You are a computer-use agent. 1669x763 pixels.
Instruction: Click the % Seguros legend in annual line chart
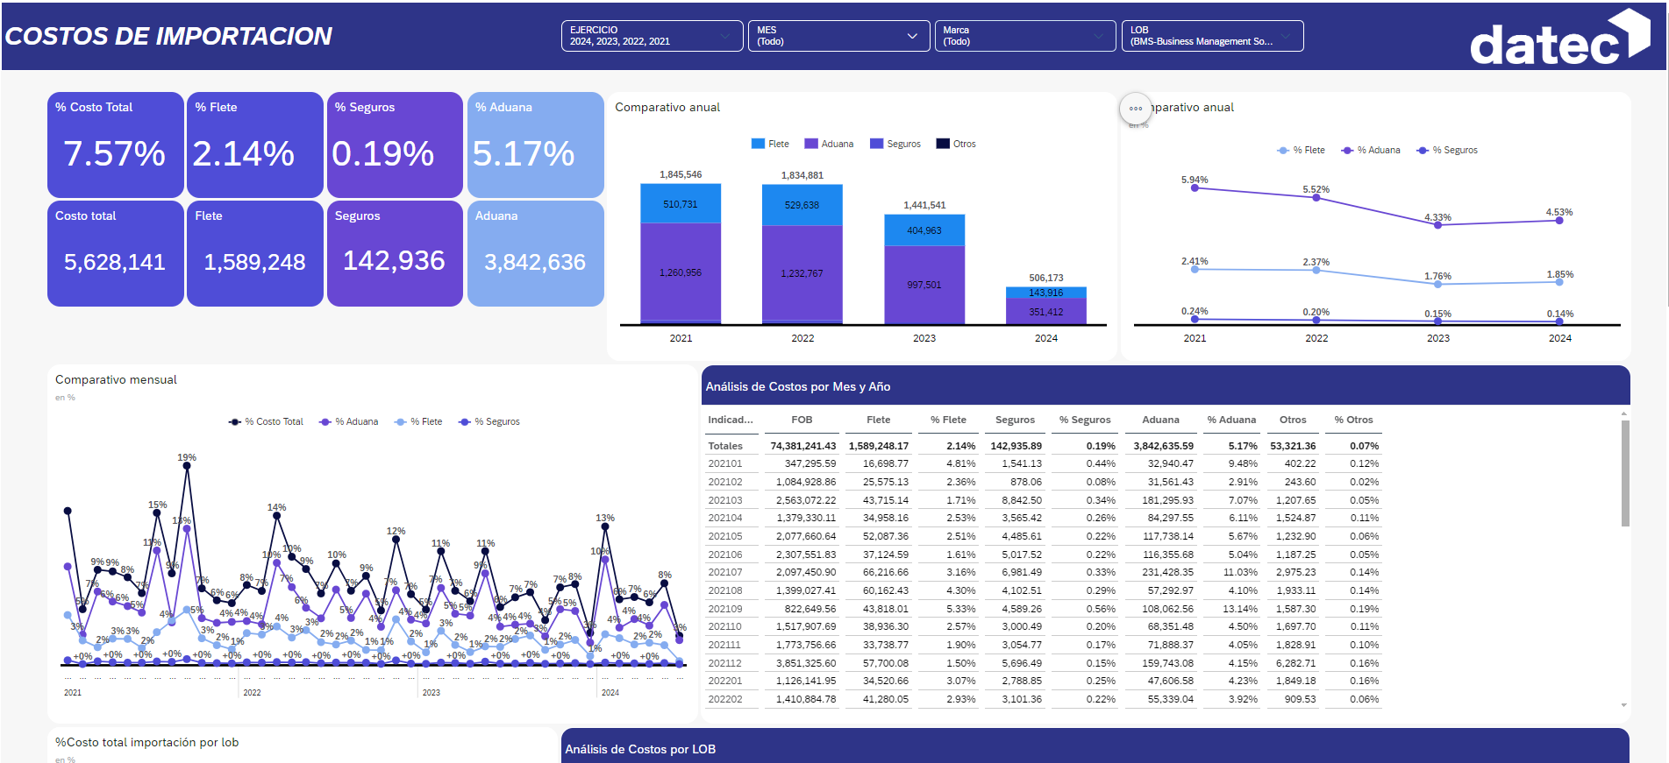(1446, 150)
